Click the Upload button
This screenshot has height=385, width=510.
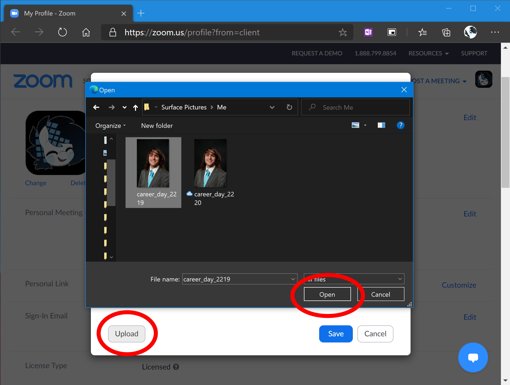(x=126, y=334)
